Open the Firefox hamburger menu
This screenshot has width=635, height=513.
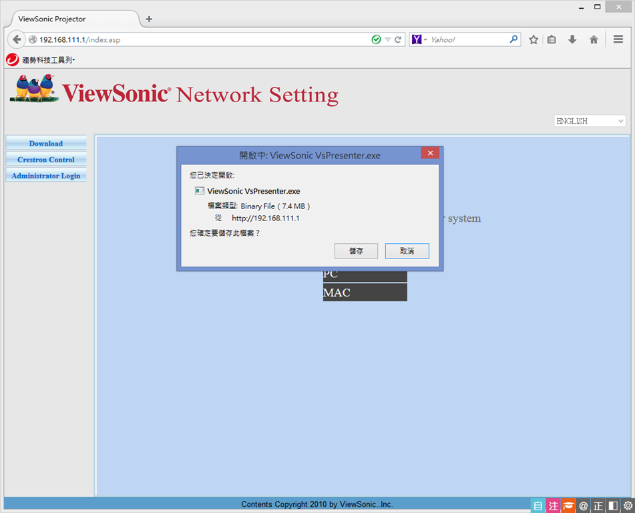click(618, 39)
